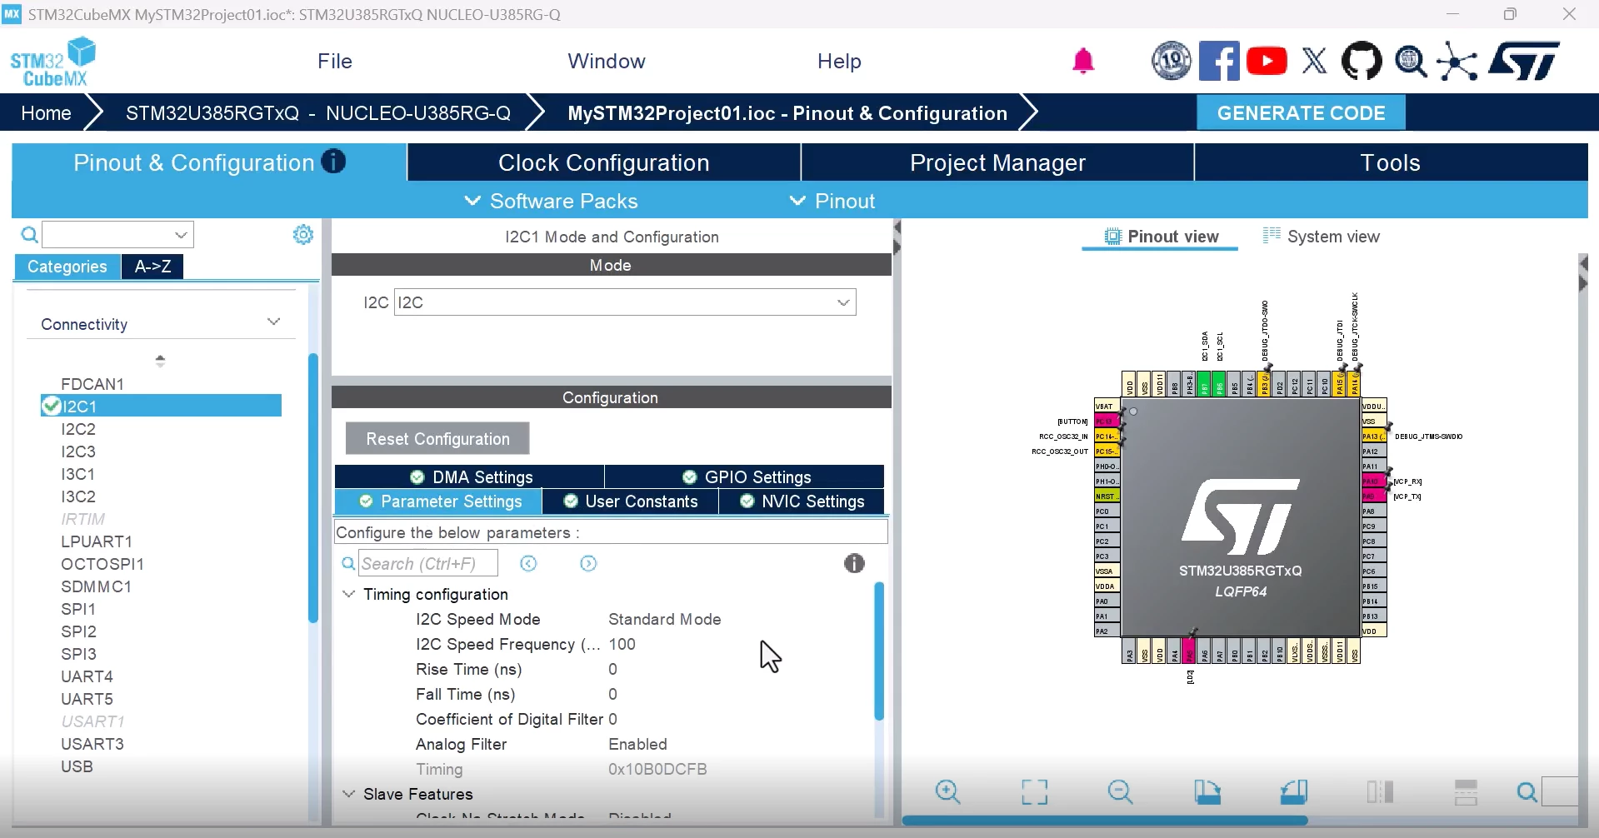Collapse the Slave Features section
Screen dimensions: 1599x838
point(348,794)
